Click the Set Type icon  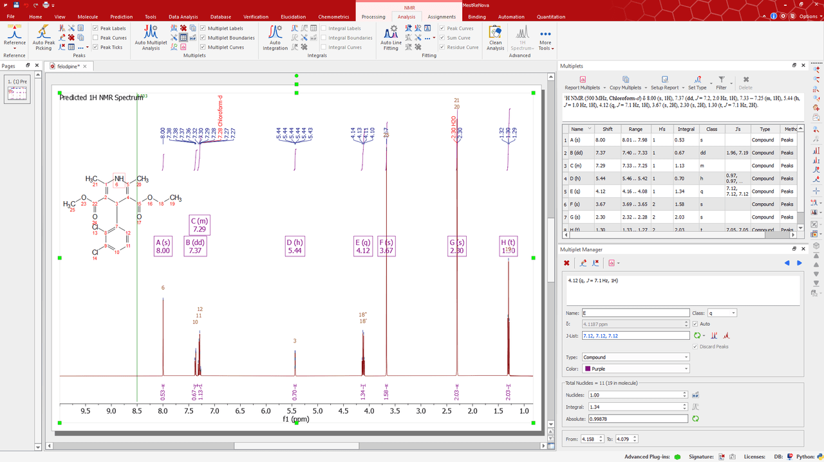pyautogui.click(x=697, y=79)
